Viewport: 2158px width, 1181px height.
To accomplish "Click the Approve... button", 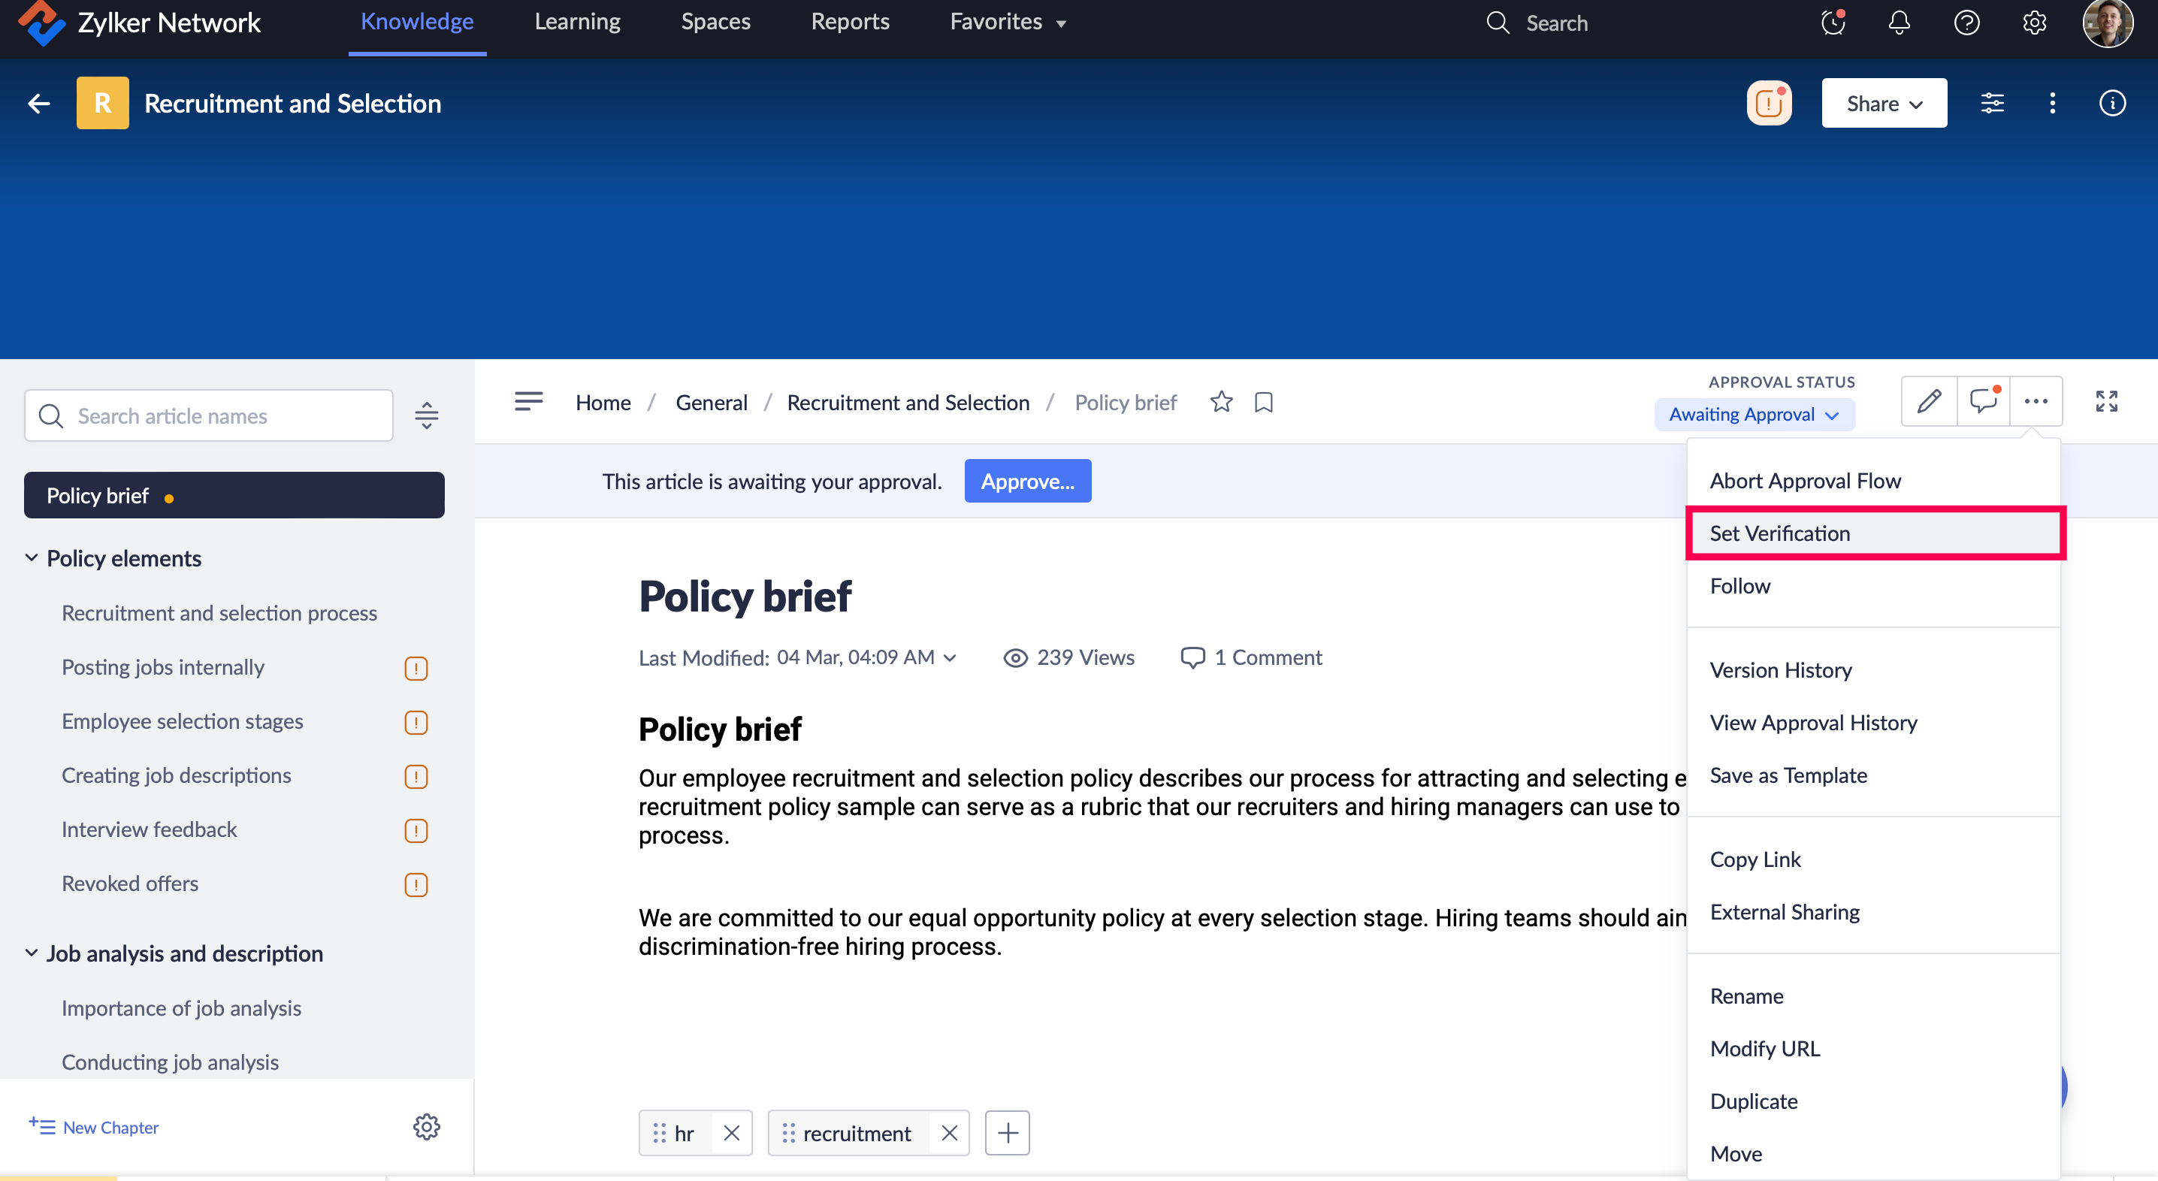I will (1027, 481).
